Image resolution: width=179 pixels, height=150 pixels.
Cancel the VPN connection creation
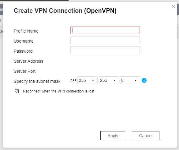click(146, 136)
